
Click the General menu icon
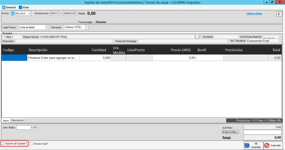click(4, 7)
